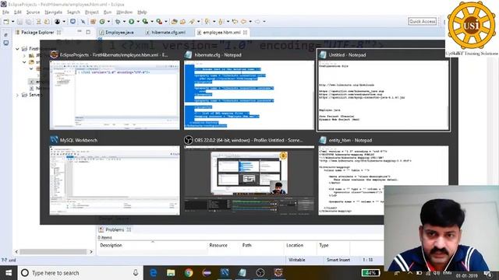Select the Package Explorer view tab
Image resolution: width=499 pixels, height=280 pixels.
point(37,33)
